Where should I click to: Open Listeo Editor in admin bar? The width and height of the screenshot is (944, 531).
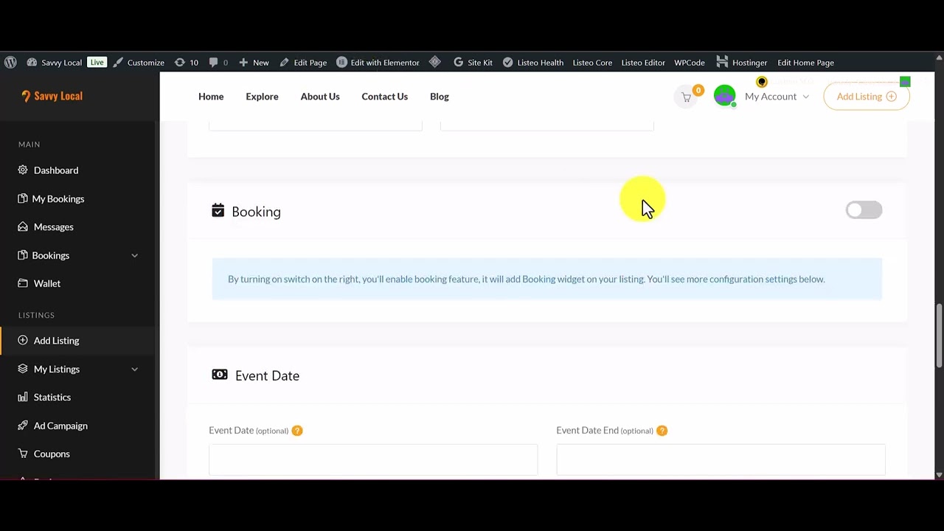(643, 63)
